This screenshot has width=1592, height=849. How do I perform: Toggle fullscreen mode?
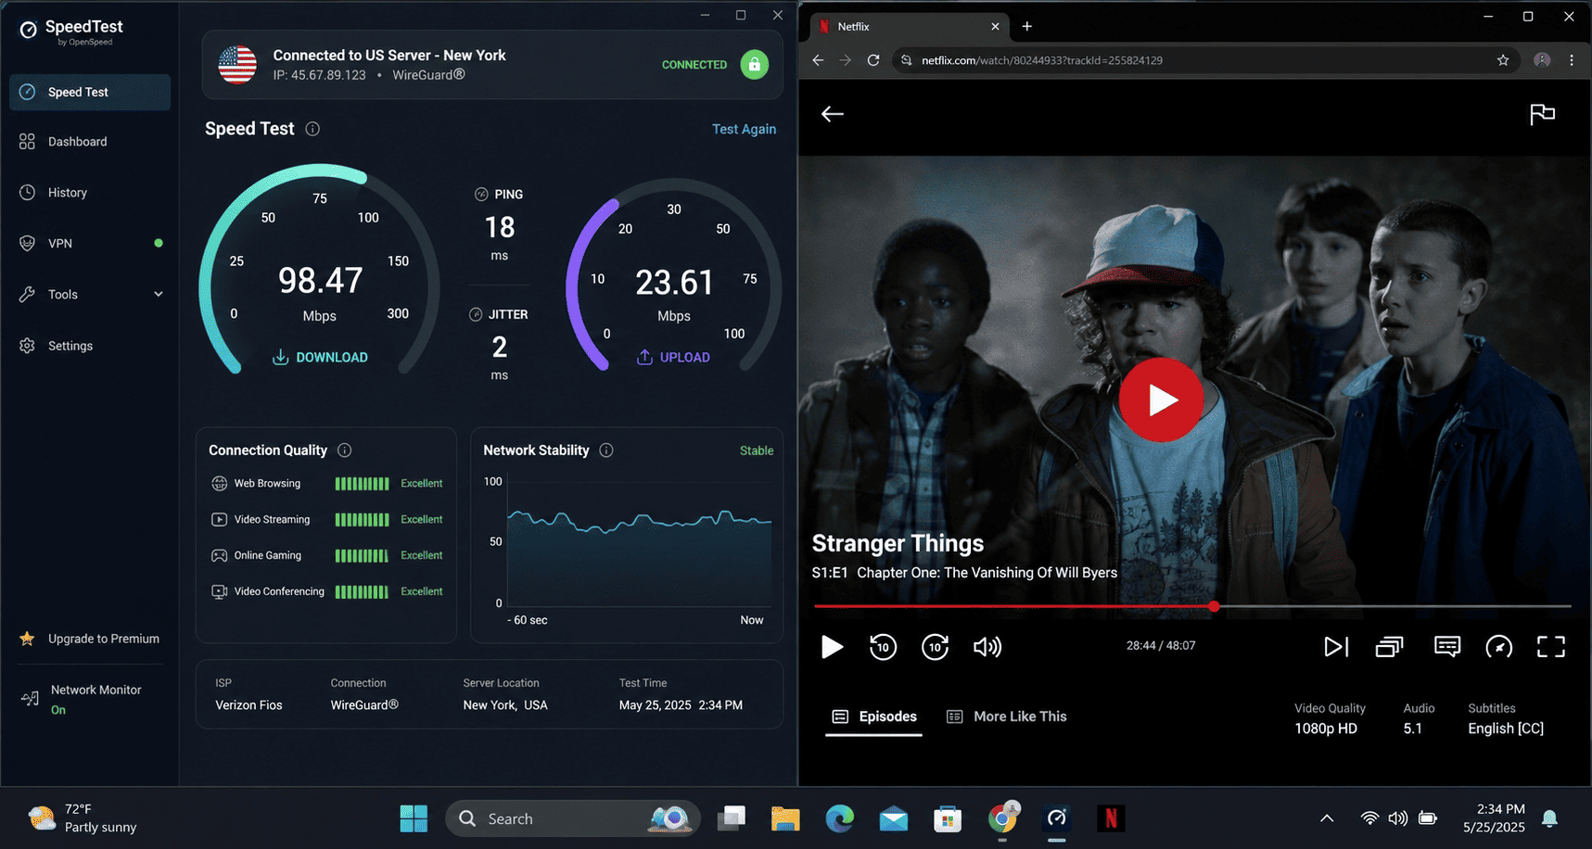click(x=1551, y=647)
